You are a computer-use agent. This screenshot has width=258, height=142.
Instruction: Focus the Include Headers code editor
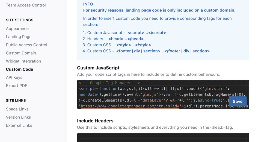[163, 137]
